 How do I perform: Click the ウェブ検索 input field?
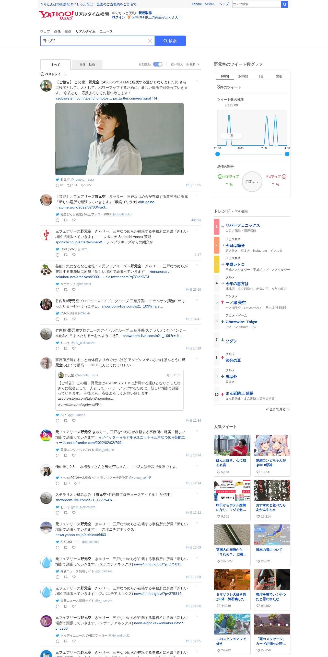tap(256, 4)
